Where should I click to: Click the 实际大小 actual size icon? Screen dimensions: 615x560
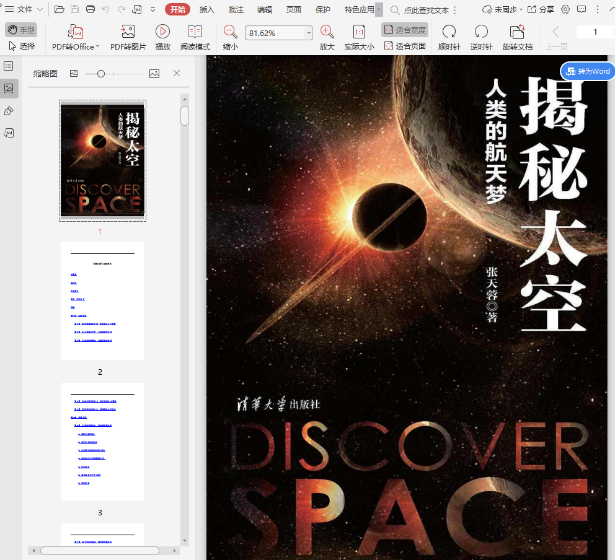(359, 33)
